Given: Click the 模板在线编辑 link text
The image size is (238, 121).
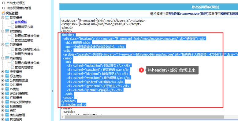Looking at the screenshot, I should click(229, 14).
